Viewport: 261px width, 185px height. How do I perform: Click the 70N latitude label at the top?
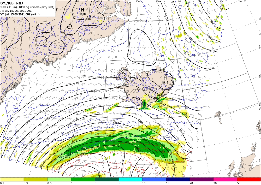pos(240,1)
